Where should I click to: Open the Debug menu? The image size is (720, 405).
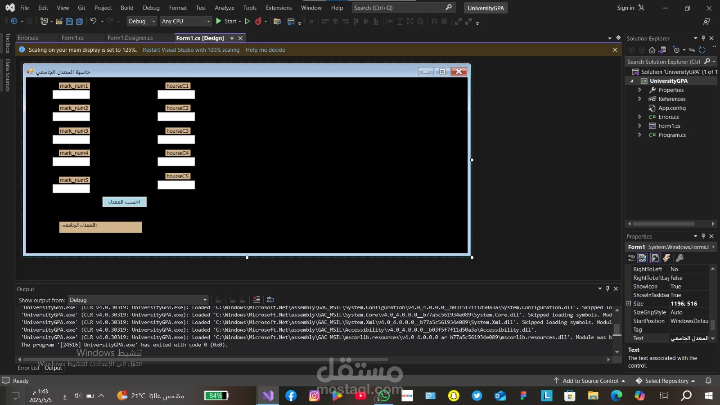pos(151,8)
